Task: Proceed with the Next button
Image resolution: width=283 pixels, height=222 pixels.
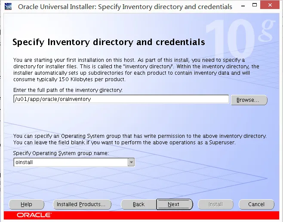Action: (x=174, y=204)
